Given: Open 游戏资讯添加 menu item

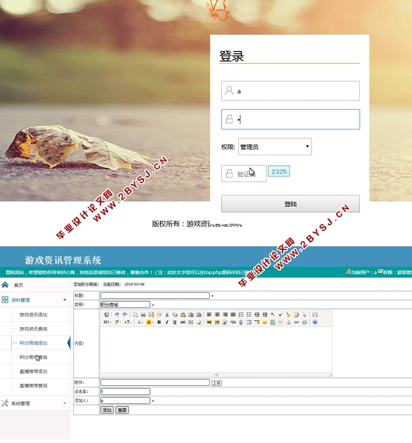Looking at the screenshot, I should point(33,314).
